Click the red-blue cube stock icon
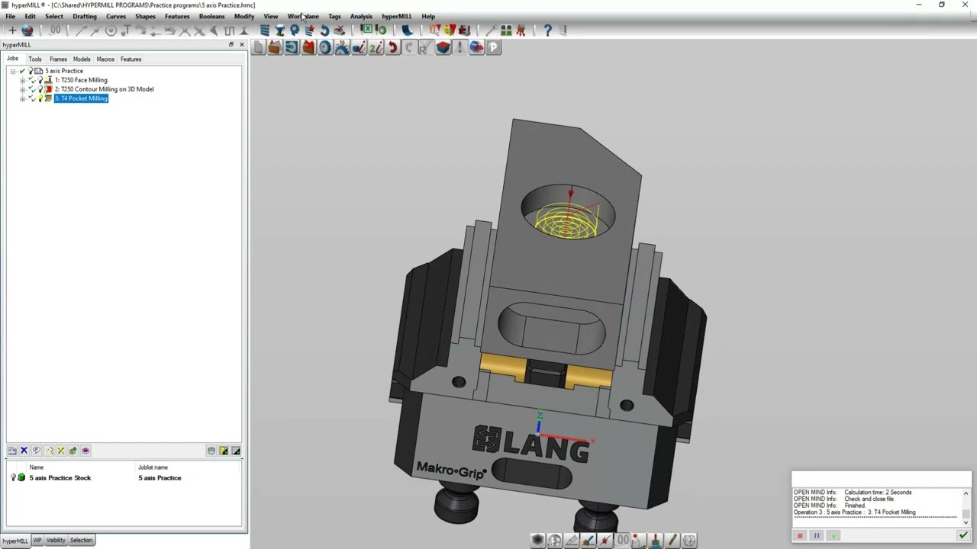The image size is (977, 549). click(443, 47)
